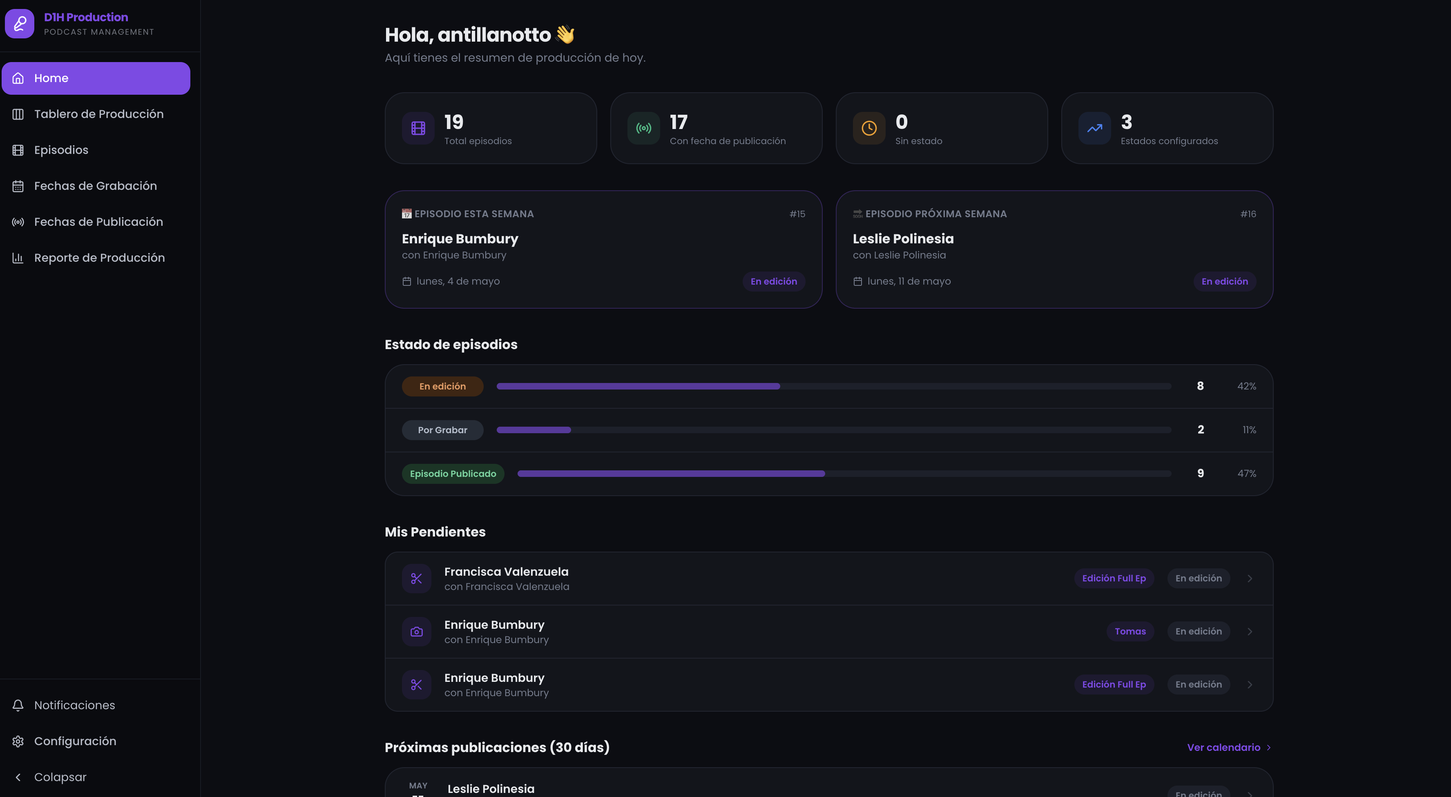The image size is (1451, 797).
Task: Click the 11% value in Por Grabar row
Action: click(1249, 431)
